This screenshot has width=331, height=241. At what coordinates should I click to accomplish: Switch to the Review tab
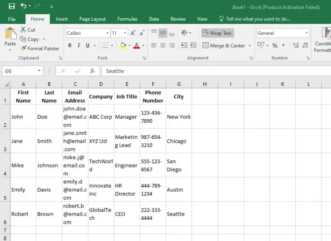tap(178, 19)
